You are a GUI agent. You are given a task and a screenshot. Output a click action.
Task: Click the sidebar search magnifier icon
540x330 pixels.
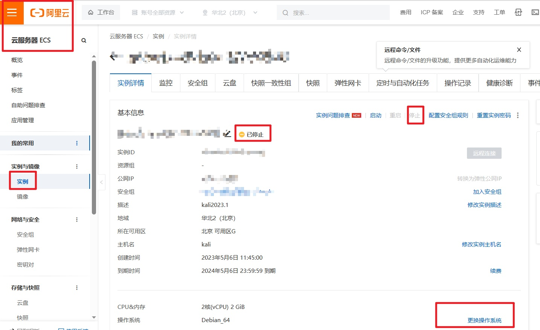tap(84, 40)
